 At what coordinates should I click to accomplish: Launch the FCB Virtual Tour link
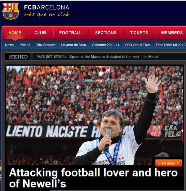(137, 45)
